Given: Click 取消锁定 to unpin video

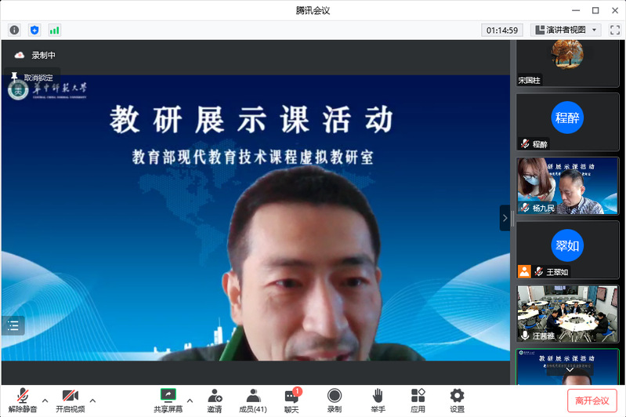Looking at the screenshot, I should coord(32,78).
